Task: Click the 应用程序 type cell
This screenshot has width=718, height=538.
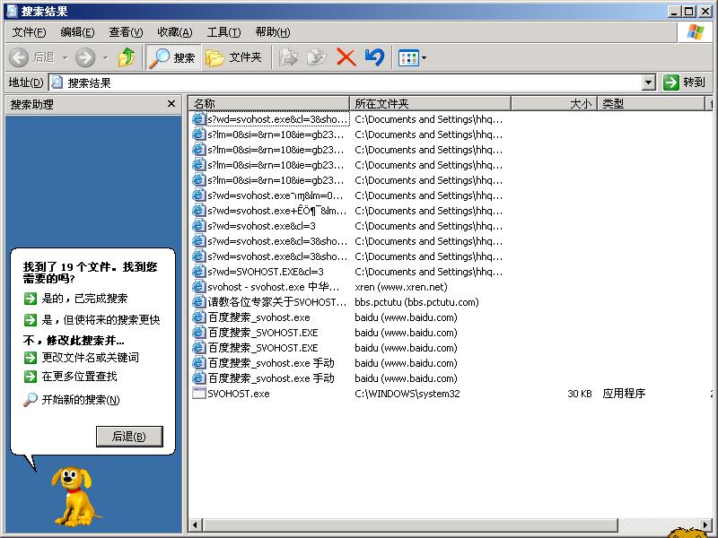Action: pyautogui.click(x=624, y=394)
